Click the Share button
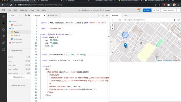The width and height of the screenshot is (181, 102). 147,10
